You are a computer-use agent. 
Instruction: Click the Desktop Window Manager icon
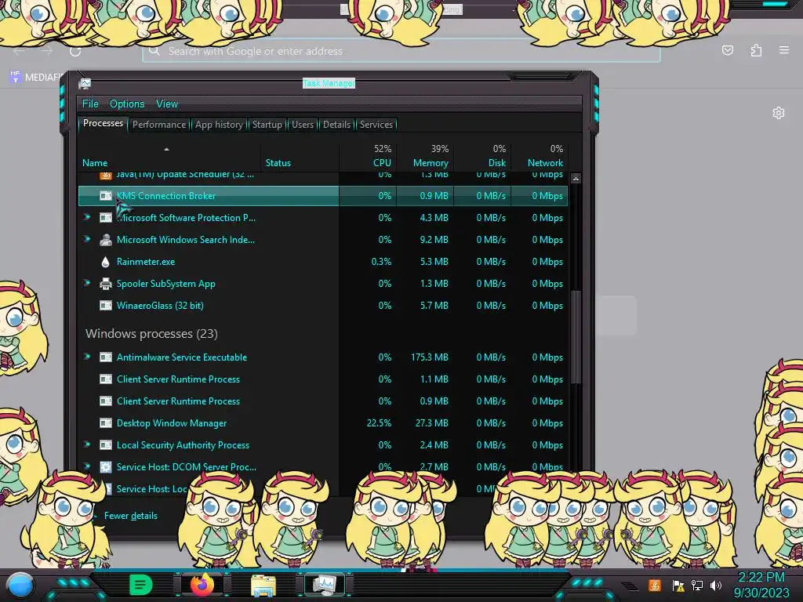tap(106, 423)
